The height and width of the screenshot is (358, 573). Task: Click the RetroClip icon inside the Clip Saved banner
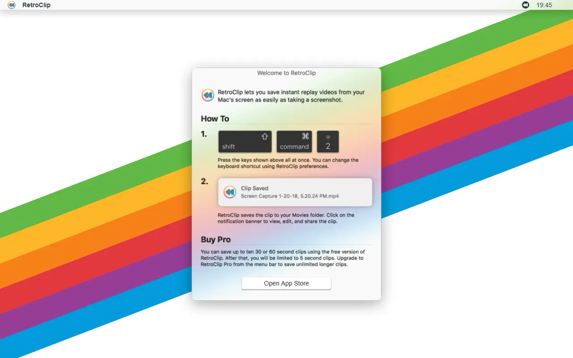pyautogui.click(x=230, y=192)
